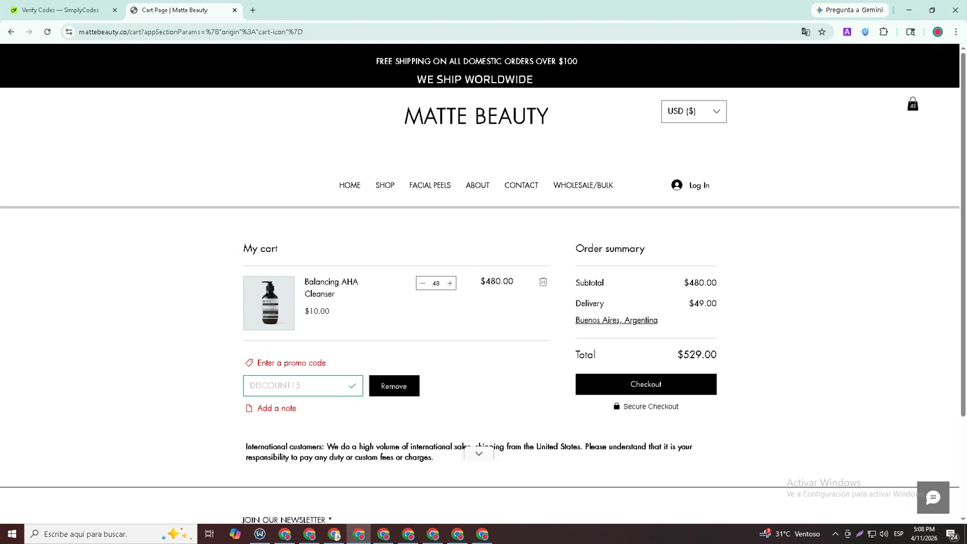This screenshot has height=544, width=967.
Task: Close the Cart Page | Matte Beauty tab
Action: (x=235, y=10)
